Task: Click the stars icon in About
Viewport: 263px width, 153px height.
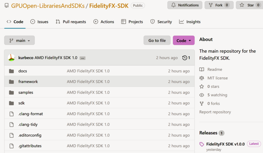Action: tap(202, 87)
